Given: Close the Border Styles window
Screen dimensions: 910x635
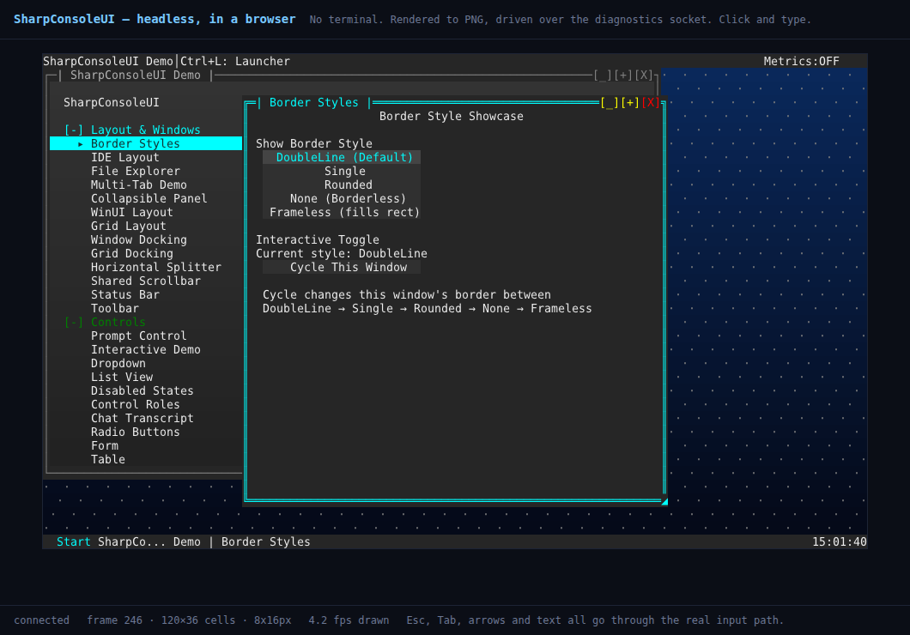Looking at the screenshot, I should pyautogui.click(x=651, y=103).
